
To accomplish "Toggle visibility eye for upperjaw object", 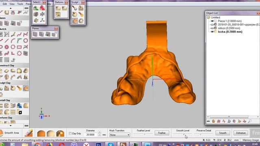I will (212, 24).
